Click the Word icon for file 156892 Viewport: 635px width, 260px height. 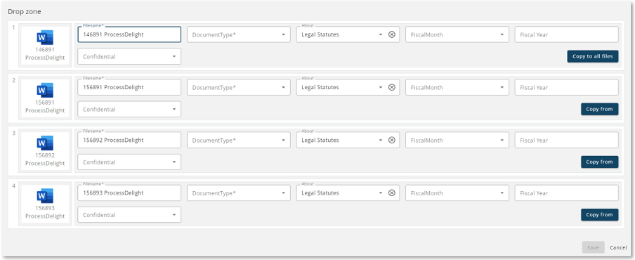tap(45, 143)
